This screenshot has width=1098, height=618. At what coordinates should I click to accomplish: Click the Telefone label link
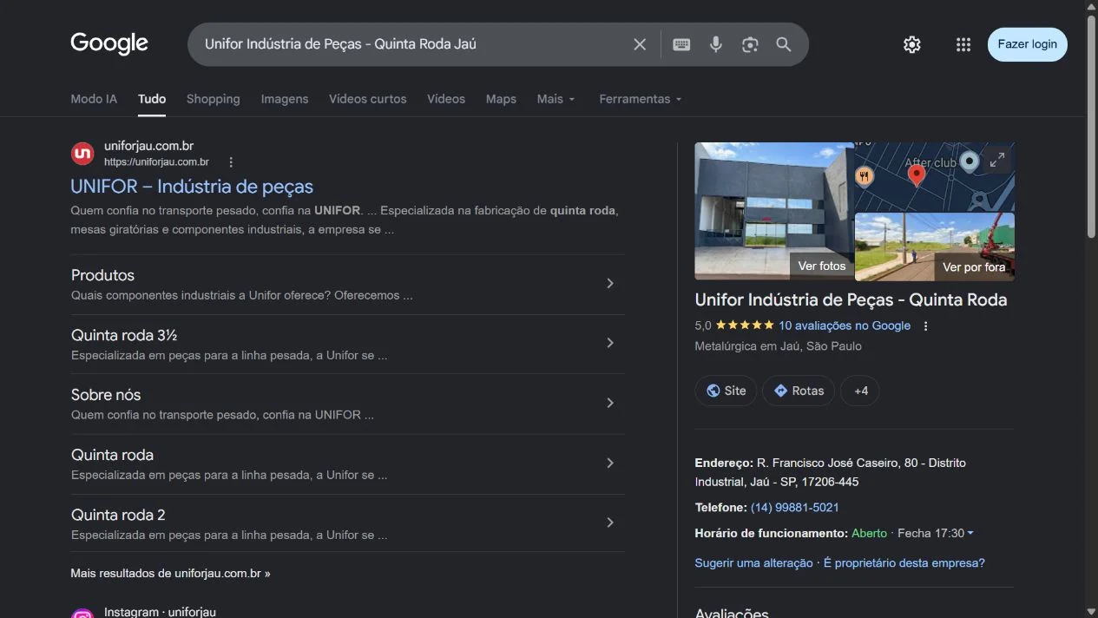(720, 507)
